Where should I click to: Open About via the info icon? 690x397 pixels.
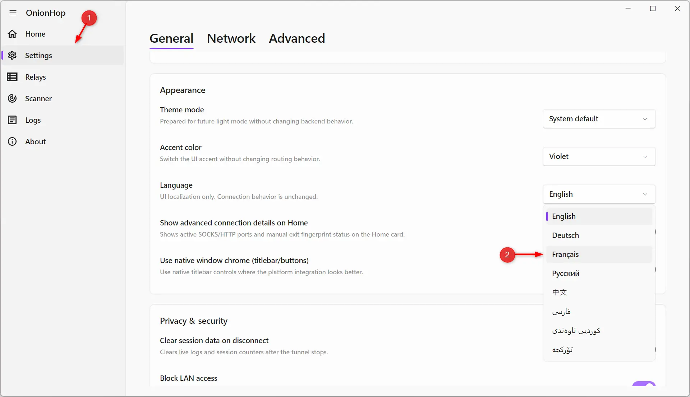(x=12, y=141)
